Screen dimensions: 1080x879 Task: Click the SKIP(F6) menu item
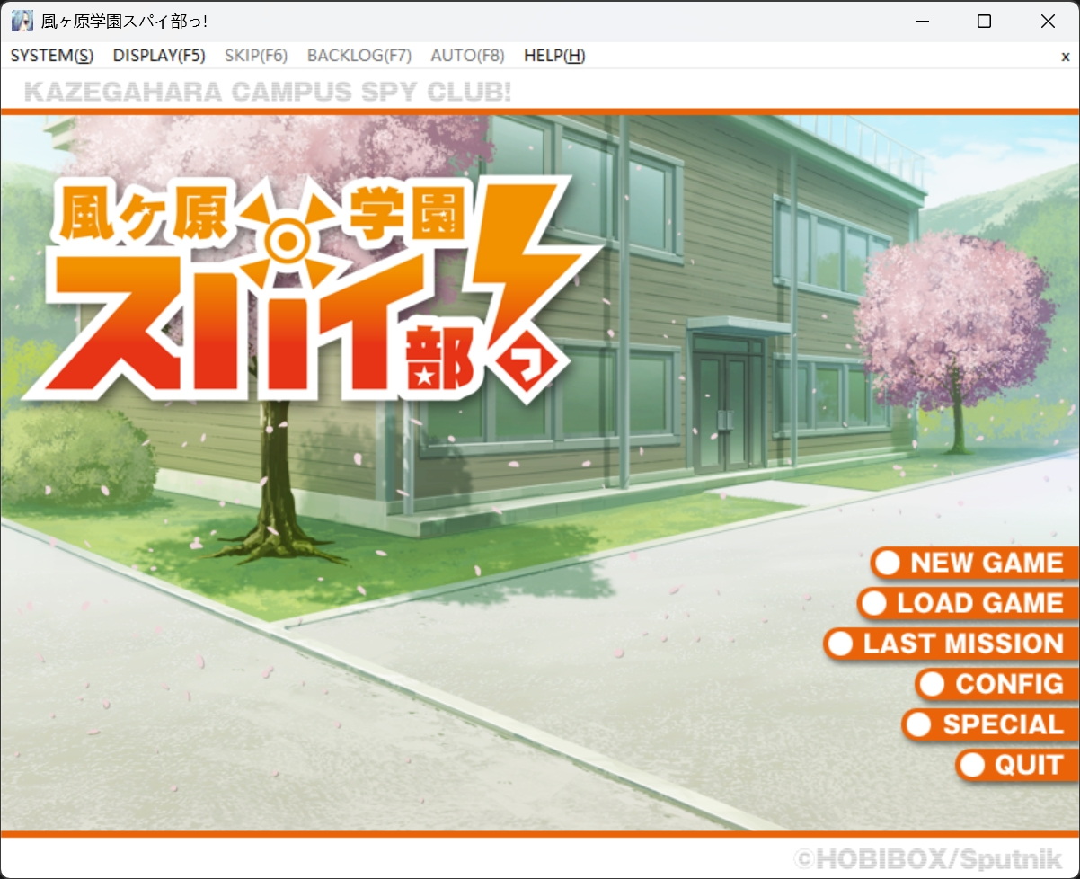256,56
